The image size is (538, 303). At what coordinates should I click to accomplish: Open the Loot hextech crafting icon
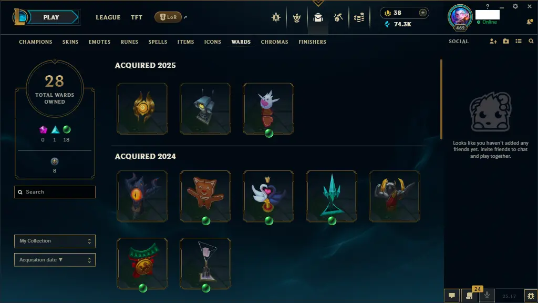[338, 17]
